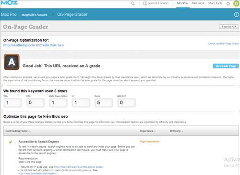Click the 'kiến thức seo' keyword link
The image size is (240, 175).
(x=53, y=45)
